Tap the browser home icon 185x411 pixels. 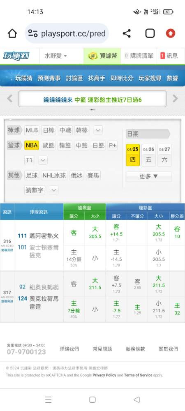pyautogui.click(x=12, y=34)
